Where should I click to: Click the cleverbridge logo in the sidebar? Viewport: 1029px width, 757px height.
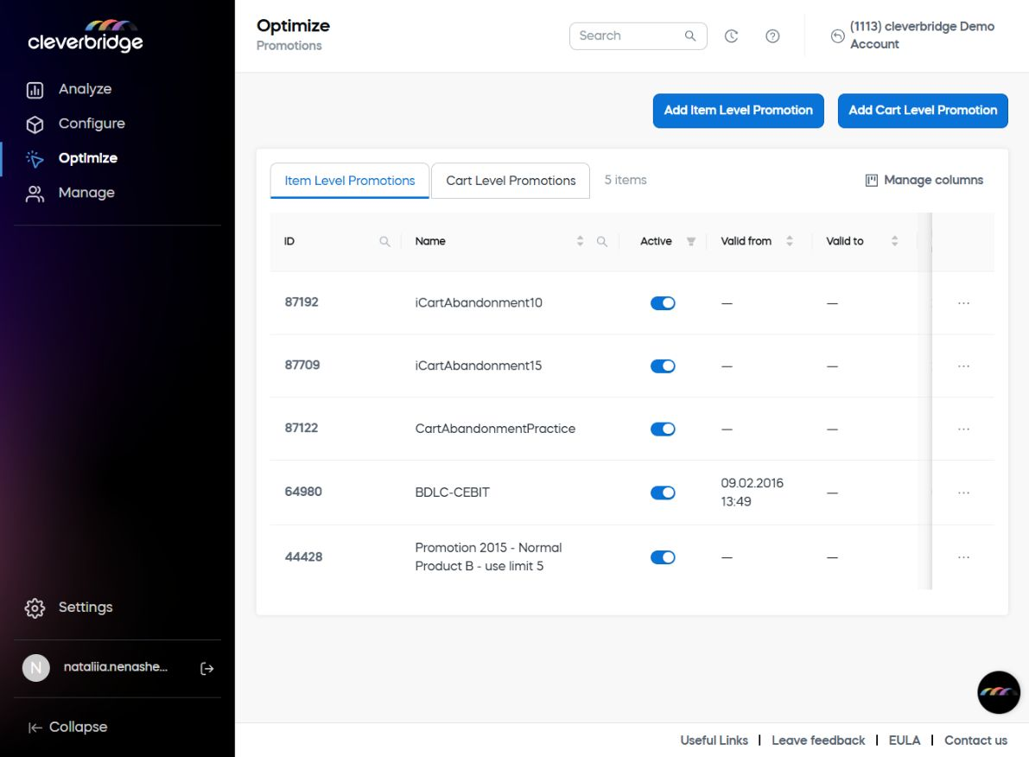pyautogui.click(x=86, y=35)
